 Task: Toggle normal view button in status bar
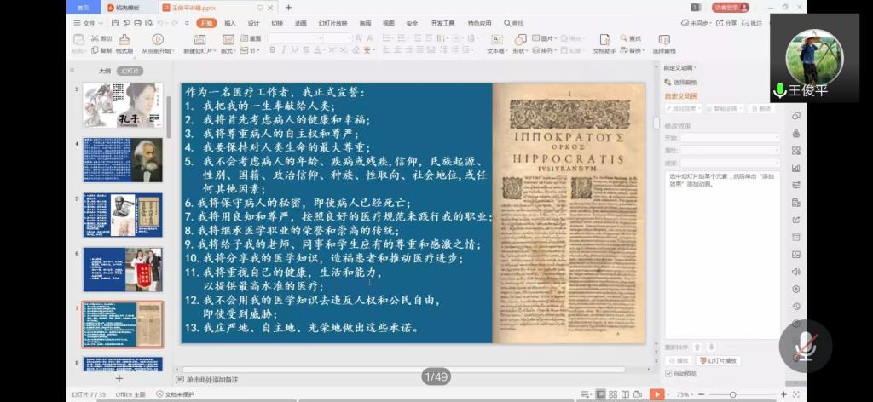[x=600, y=394]
